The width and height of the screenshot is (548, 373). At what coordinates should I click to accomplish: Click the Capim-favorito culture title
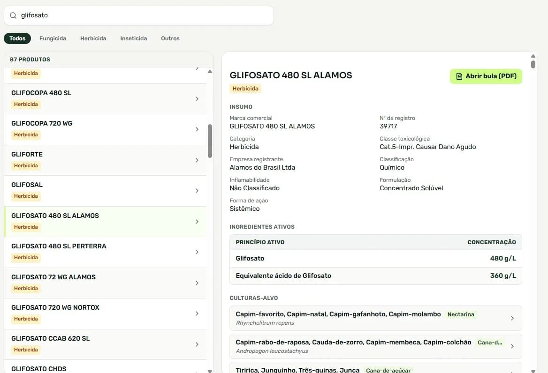[x=338, y=314]
